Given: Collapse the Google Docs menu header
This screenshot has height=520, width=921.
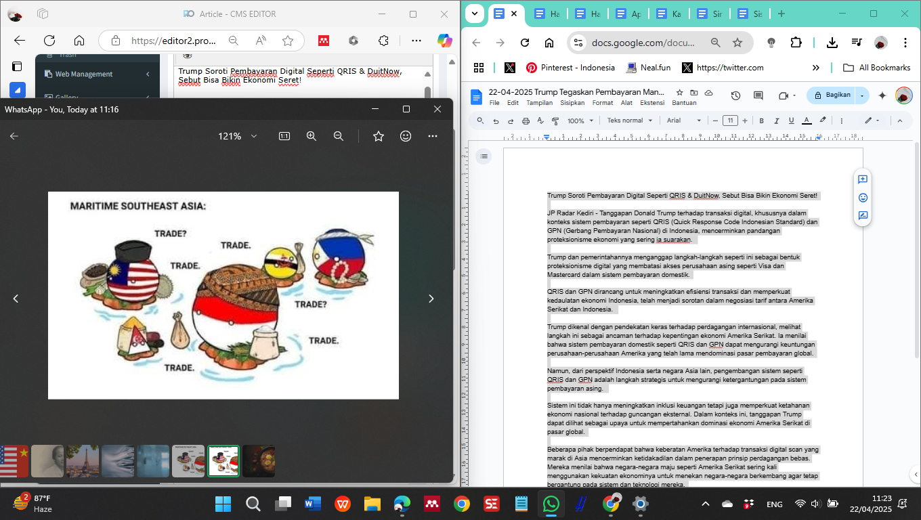Looking at the screenshot, I should click(900, 121).
